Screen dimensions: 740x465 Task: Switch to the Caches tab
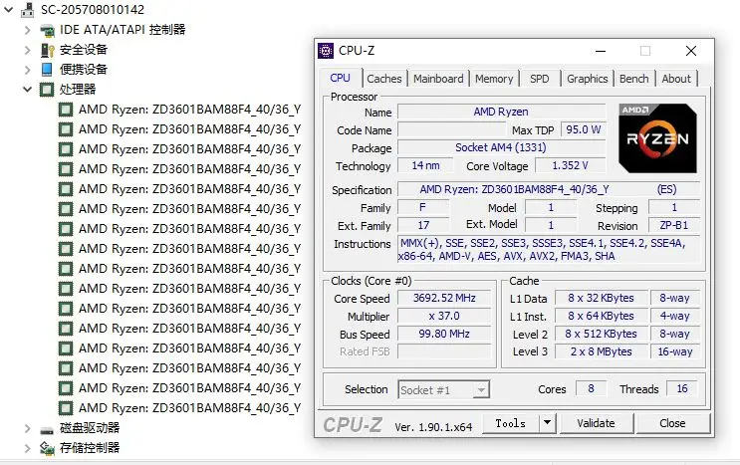(384, 79)
